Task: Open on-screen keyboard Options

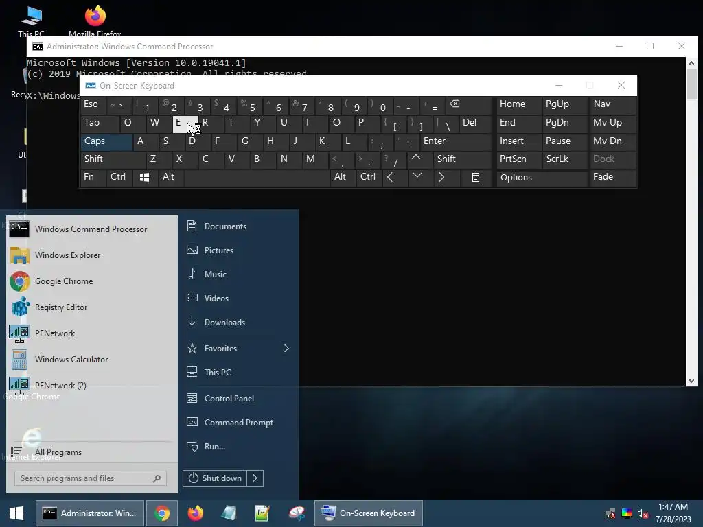Action: pyautogui.click(x=542, y=178)
